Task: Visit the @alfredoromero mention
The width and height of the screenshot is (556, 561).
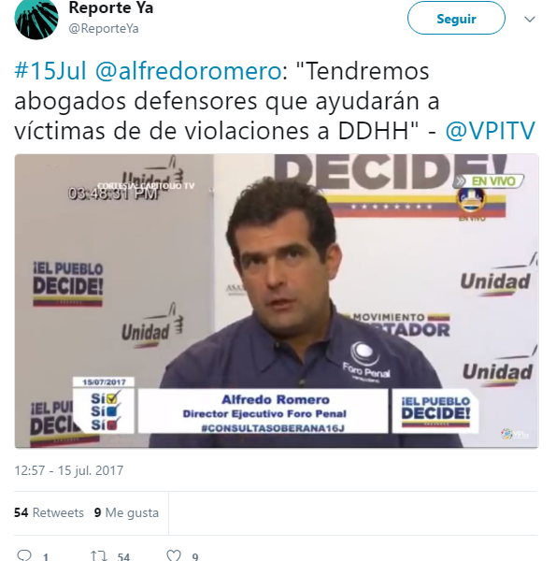Action: (189, 71)
